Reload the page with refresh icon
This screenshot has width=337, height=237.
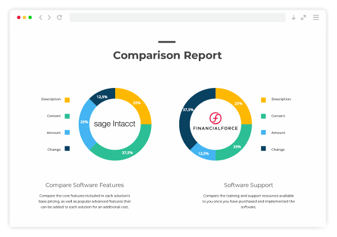click(x=60, y=17)
